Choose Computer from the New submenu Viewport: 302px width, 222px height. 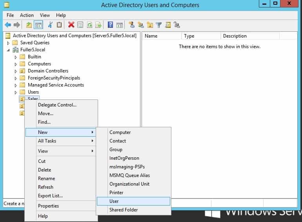pyautogui.click(x=133, y=132)
